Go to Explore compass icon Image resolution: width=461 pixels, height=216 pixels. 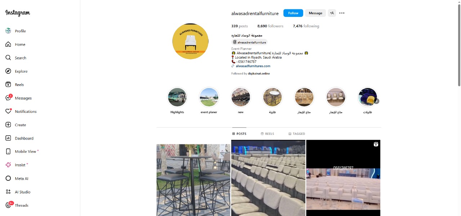click(8, 71)
